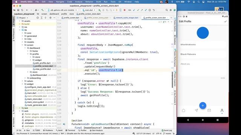The width and height of the screenshot is (241, 135).
Task: Open the Event Log
Action: (x=166, y=130)
